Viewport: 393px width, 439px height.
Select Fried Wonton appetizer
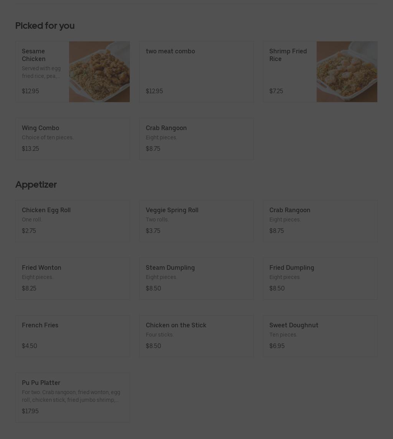click(73, 278)
